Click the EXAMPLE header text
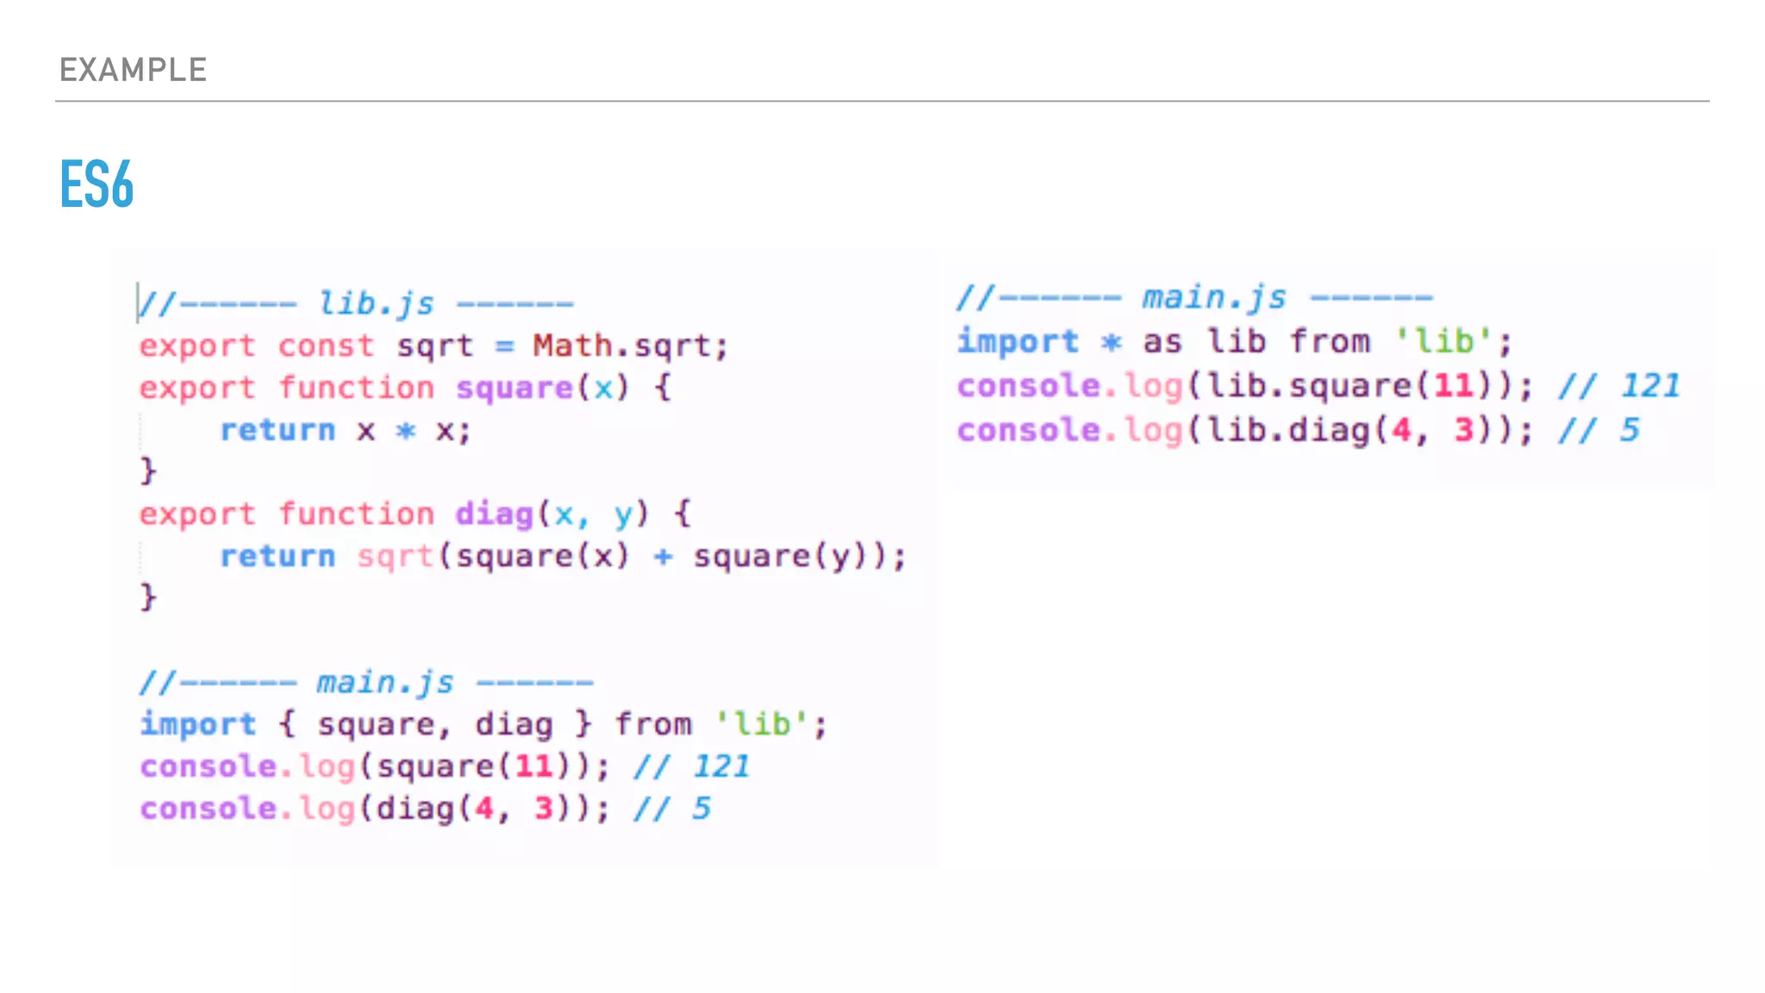1765x993 pixels. tap(133, 70)
